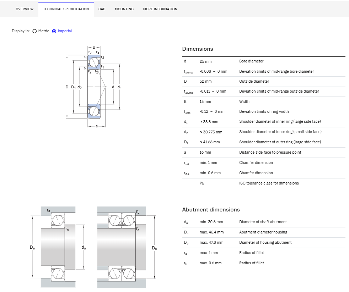The image size is (349, 292).
Task: Go to the More Information tab
Action: 160,9
